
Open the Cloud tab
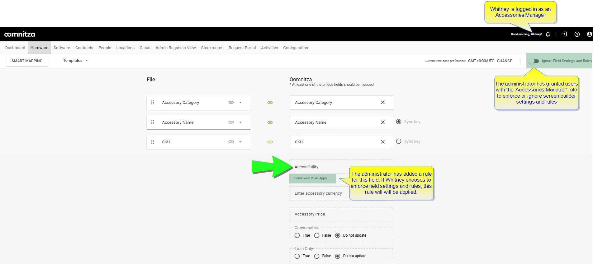(145, 48)
